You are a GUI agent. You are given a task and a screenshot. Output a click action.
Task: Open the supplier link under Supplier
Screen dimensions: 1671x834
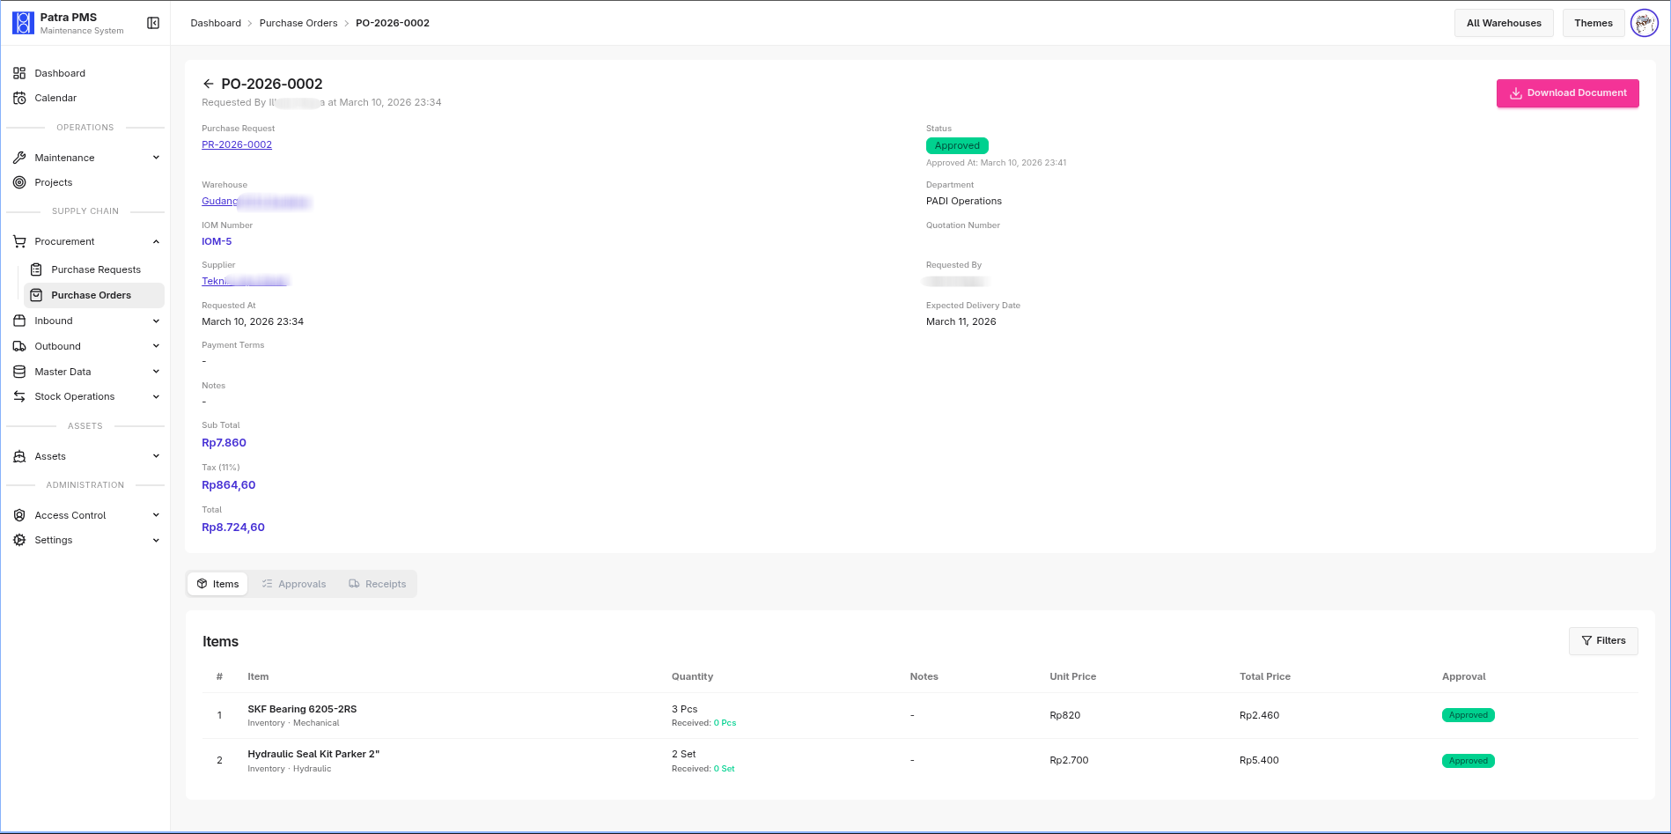click(245, 281)
